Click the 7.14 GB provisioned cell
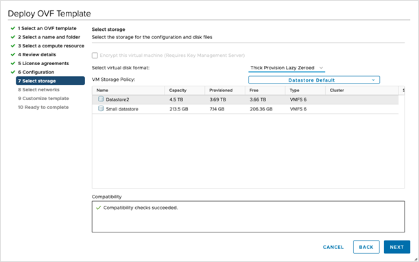The height and width of the screenshot is (262, 419). point(217,109)
